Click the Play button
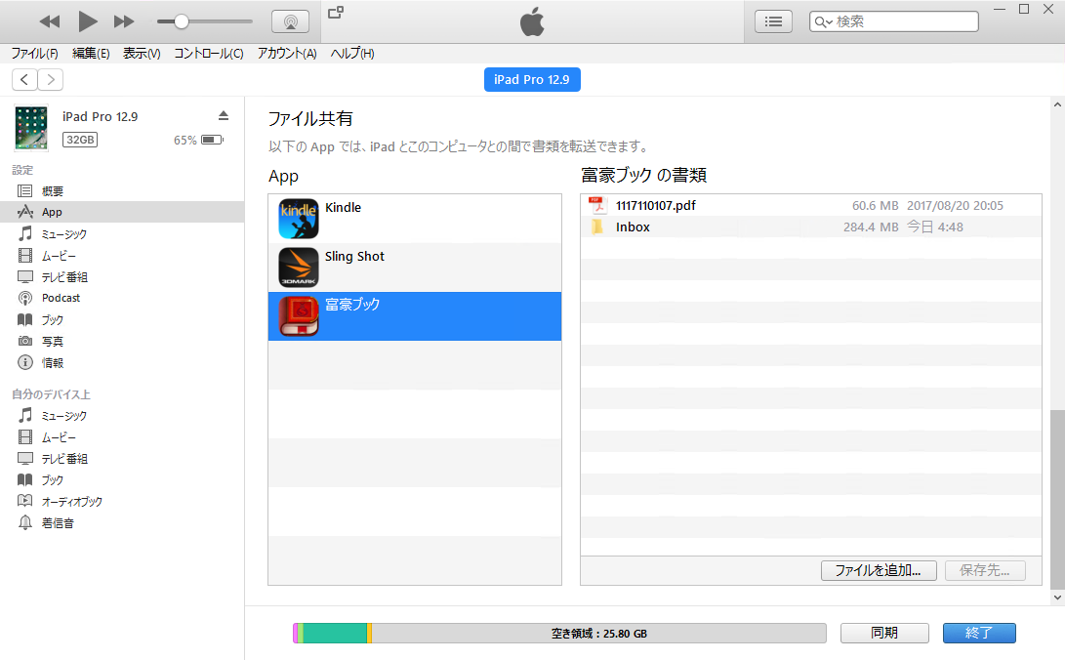The width and height of the screenshot is (1065, 660). point(86,21)
